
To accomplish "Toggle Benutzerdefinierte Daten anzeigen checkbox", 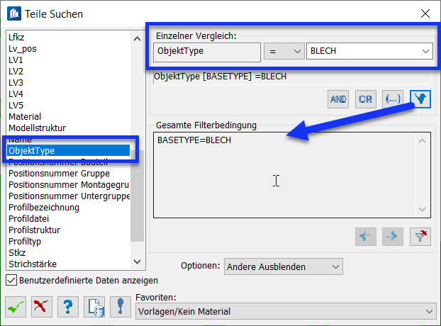I will pyautogui.click(x=11, y=280).
